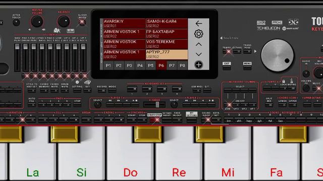Open the Setting button with gear
Viewport: 323px width, 181px height.
click(x=77, y=90)
